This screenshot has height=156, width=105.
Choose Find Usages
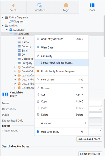point(62,80)
